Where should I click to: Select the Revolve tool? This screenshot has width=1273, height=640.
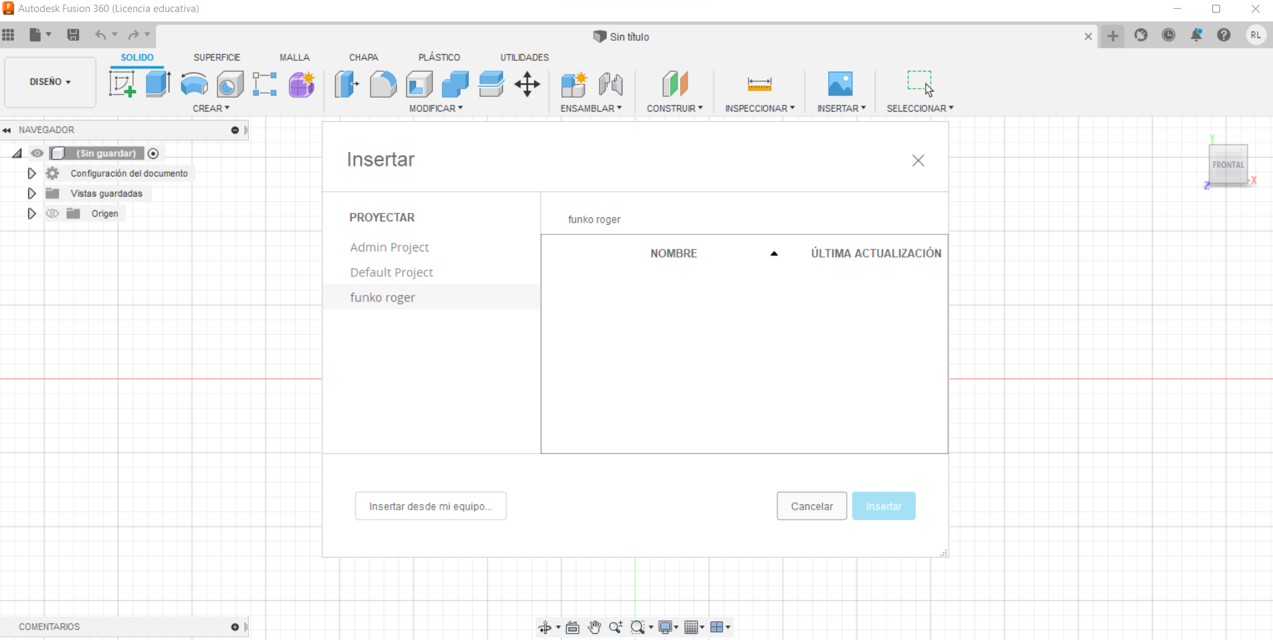point(194,84)
